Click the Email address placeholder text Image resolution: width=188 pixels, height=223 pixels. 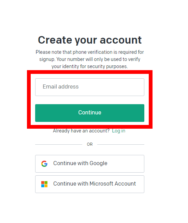point(61,86)
